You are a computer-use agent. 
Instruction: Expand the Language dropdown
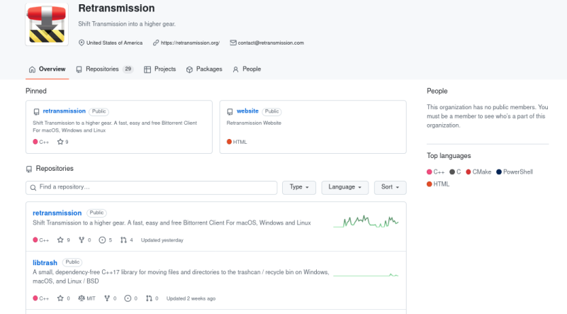345,187
